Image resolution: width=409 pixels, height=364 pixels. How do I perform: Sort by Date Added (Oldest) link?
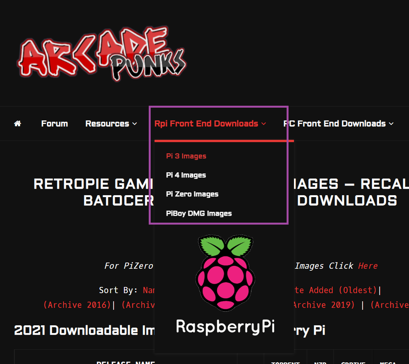[x=335, y=290]
